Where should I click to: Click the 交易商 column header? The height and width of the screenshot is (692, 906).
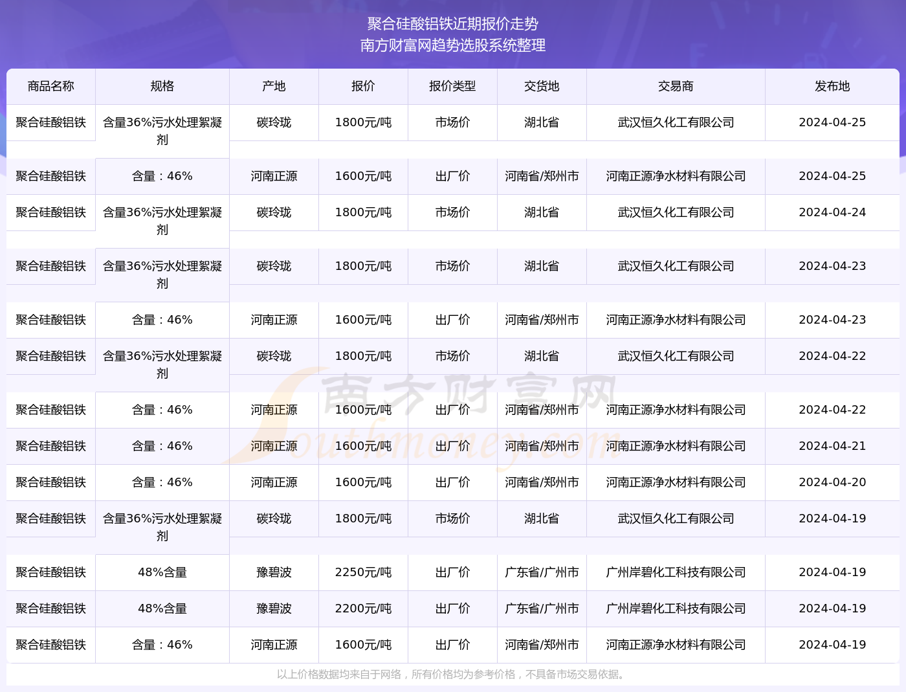click(676, 87)
